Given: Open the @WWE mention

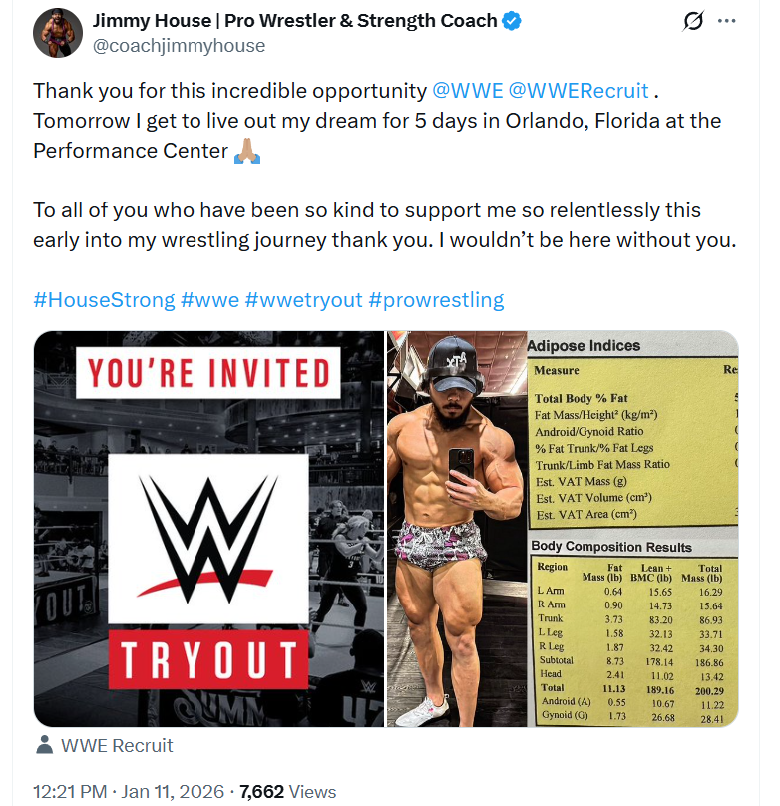Looking at the screenshot, I should pos(467,91).
